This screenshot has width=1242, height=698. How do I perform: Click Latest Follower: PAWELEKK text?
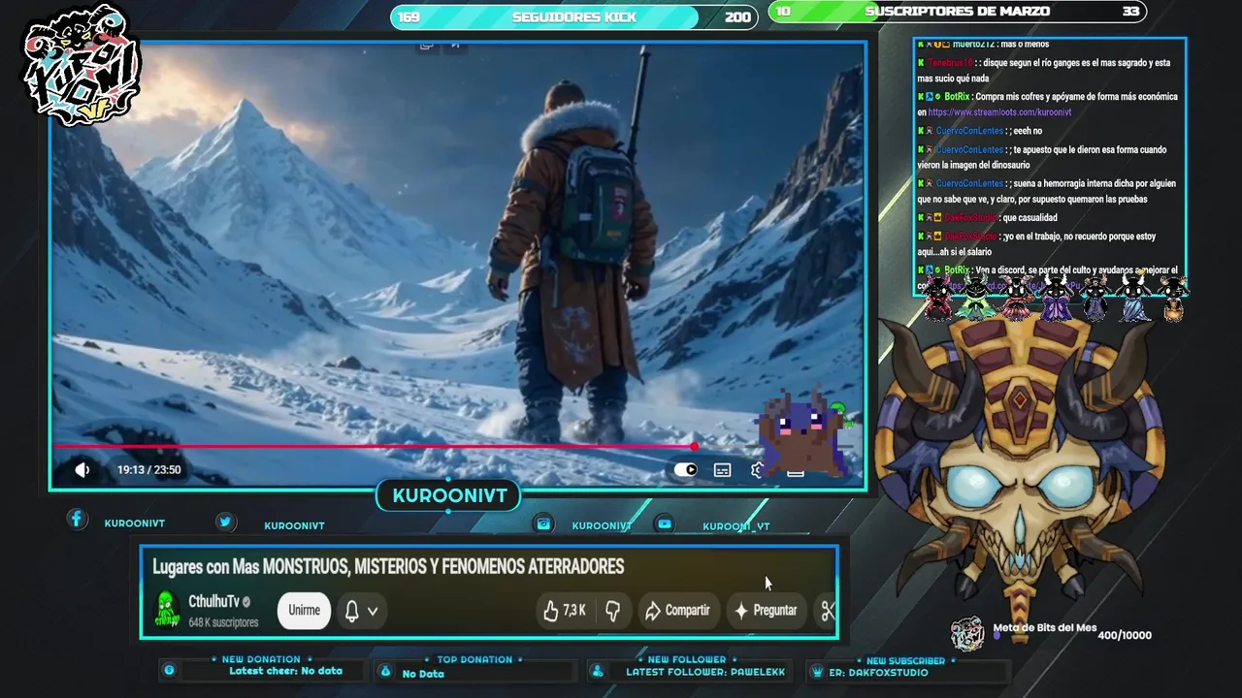[x=705, y=672]
